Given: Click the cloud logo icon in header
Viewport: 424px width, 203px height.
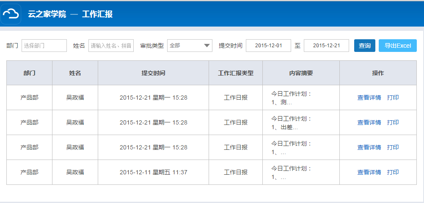Looking at the screenshot, I should point(11,14).
